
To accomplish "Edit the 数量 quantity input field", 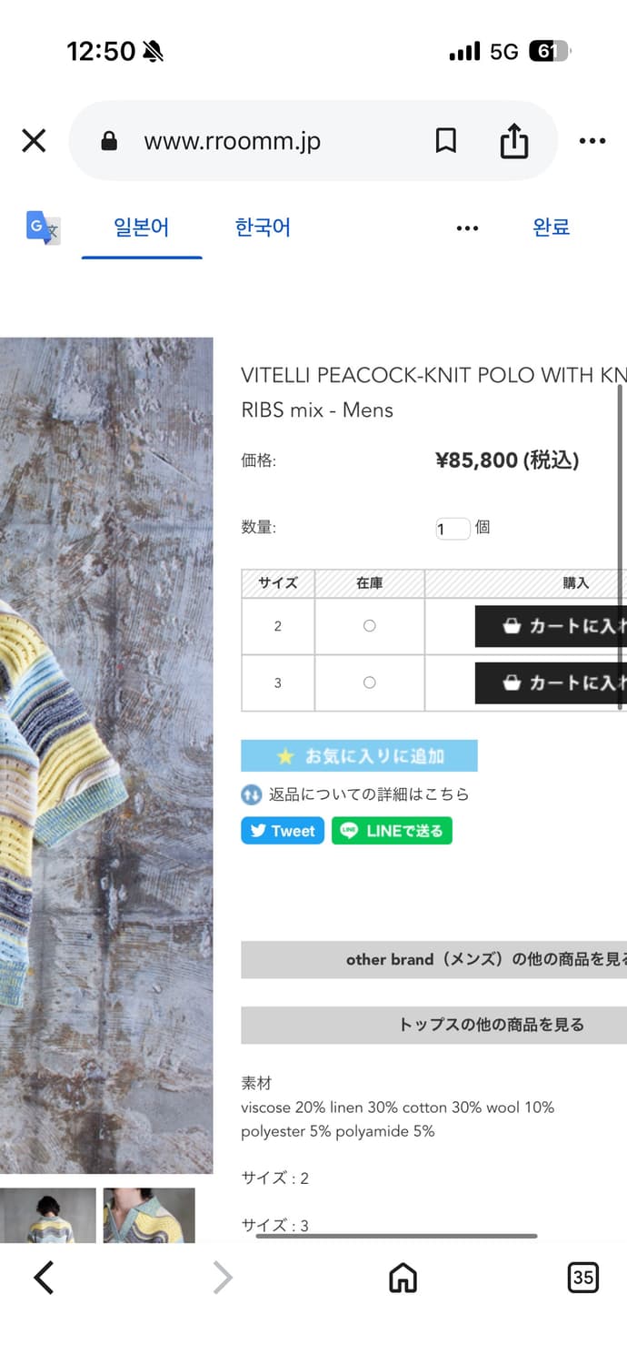I will (x=452, y=529).
